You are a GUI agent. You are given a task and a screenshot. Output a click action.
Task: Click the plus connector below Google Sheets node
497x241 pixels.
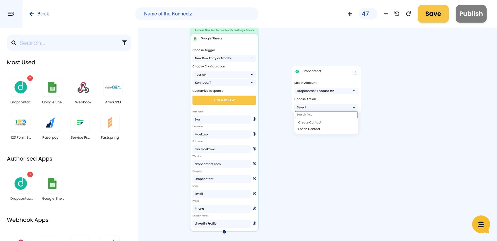coord(224,232)
